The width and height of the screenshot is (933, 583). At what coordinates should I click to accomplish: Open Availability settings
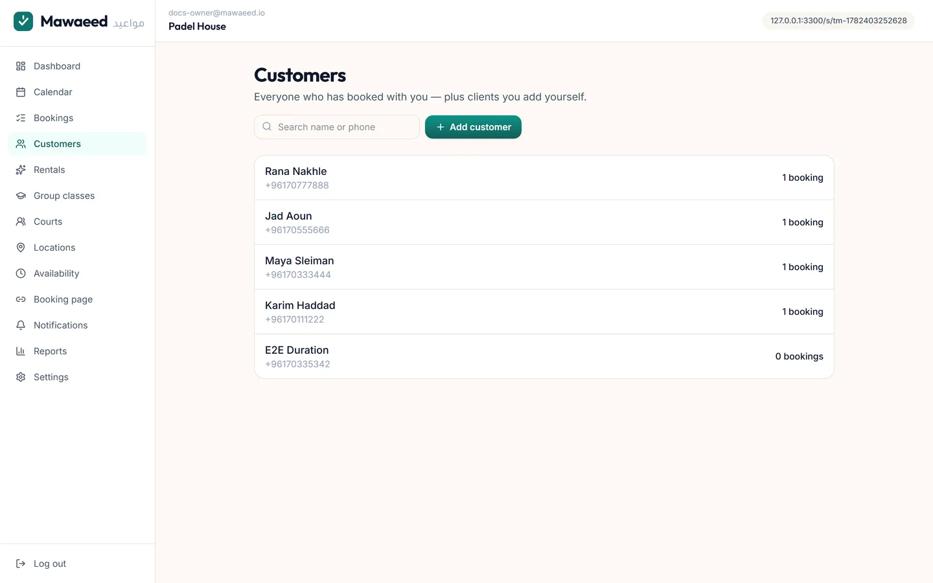click(78, 273)
